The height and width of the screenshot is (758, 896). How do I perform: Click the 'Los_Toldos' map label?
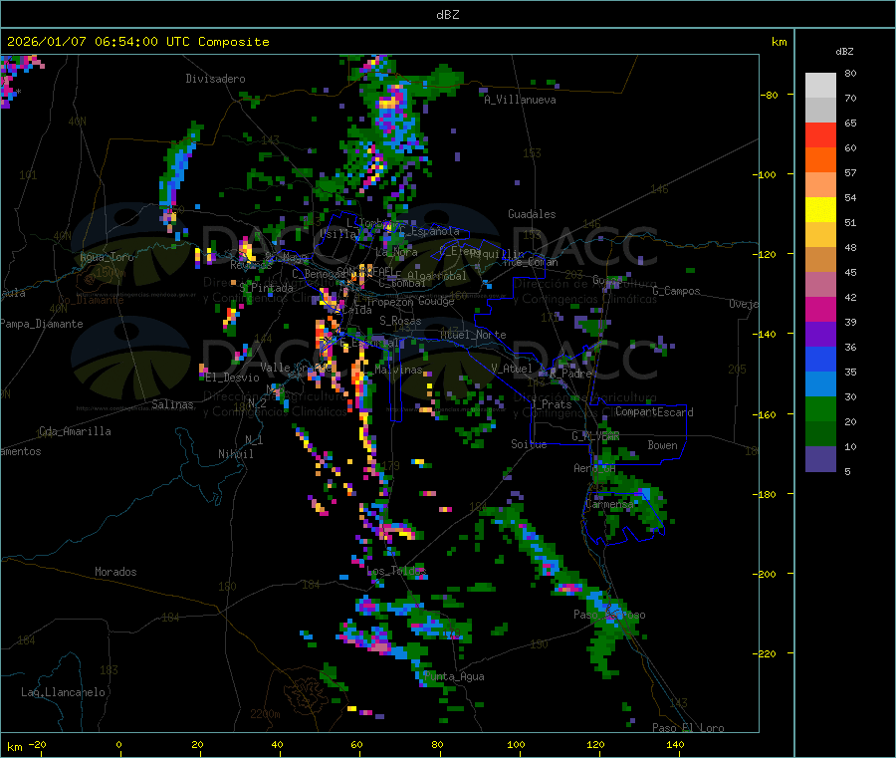(x=396, y=571)
